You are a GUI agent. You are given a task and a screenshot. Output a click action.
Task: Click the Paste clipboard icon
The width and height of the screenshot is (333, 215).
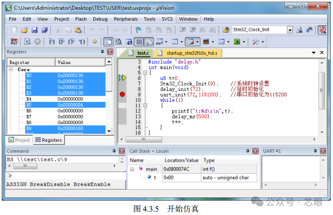click(78, 30)
